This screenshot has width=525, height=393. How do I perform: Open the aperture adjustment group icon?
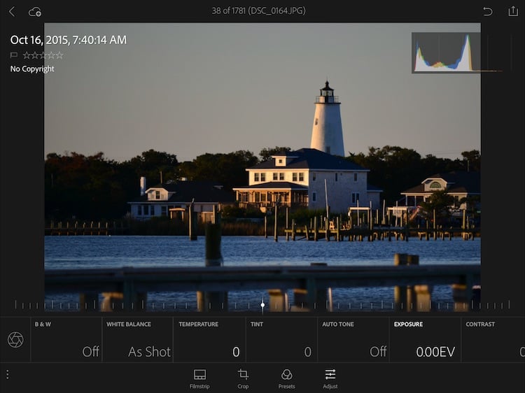point(15,340)
